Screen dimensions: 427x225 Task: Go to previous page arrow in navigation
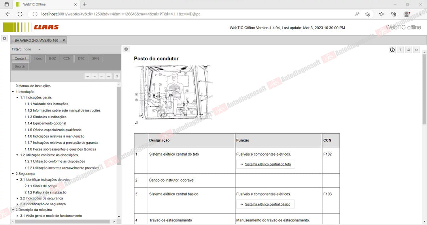pos(94,76)
